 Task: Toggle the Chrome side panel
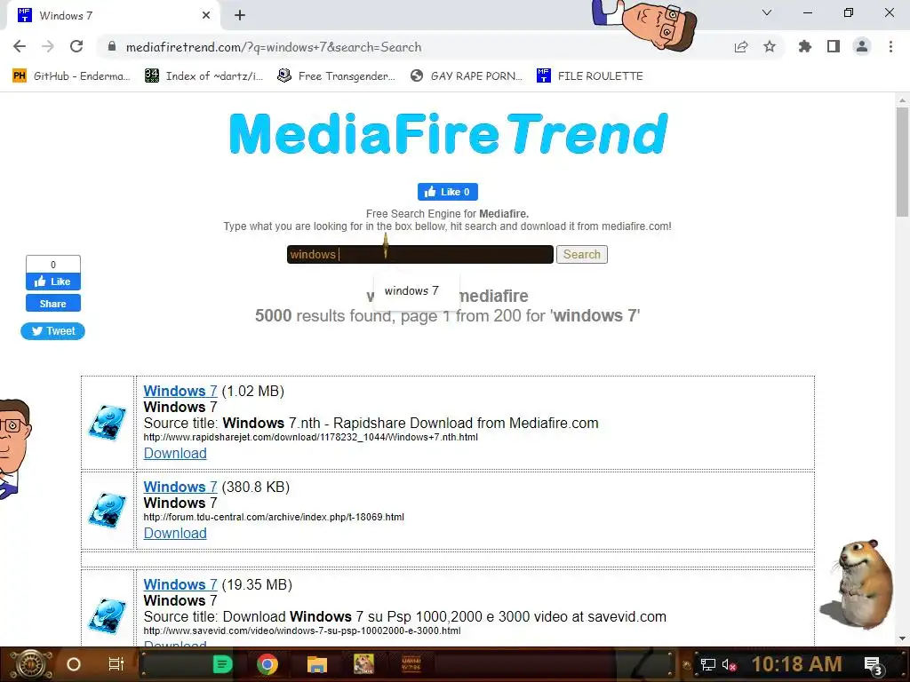(x=834, y=46)
